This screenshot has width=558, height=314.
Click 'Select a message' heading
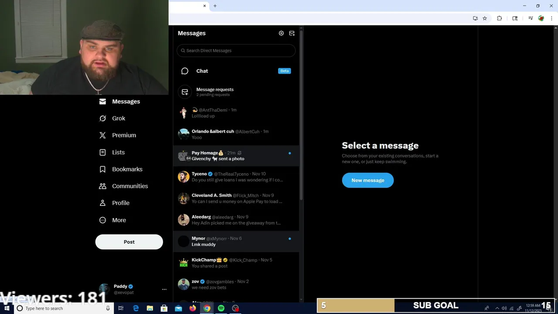pos(380,146)
